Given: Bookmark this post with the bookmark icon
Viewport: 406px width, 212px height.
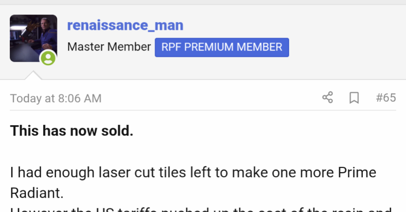Looking at the screenshot, I should 354,98.
